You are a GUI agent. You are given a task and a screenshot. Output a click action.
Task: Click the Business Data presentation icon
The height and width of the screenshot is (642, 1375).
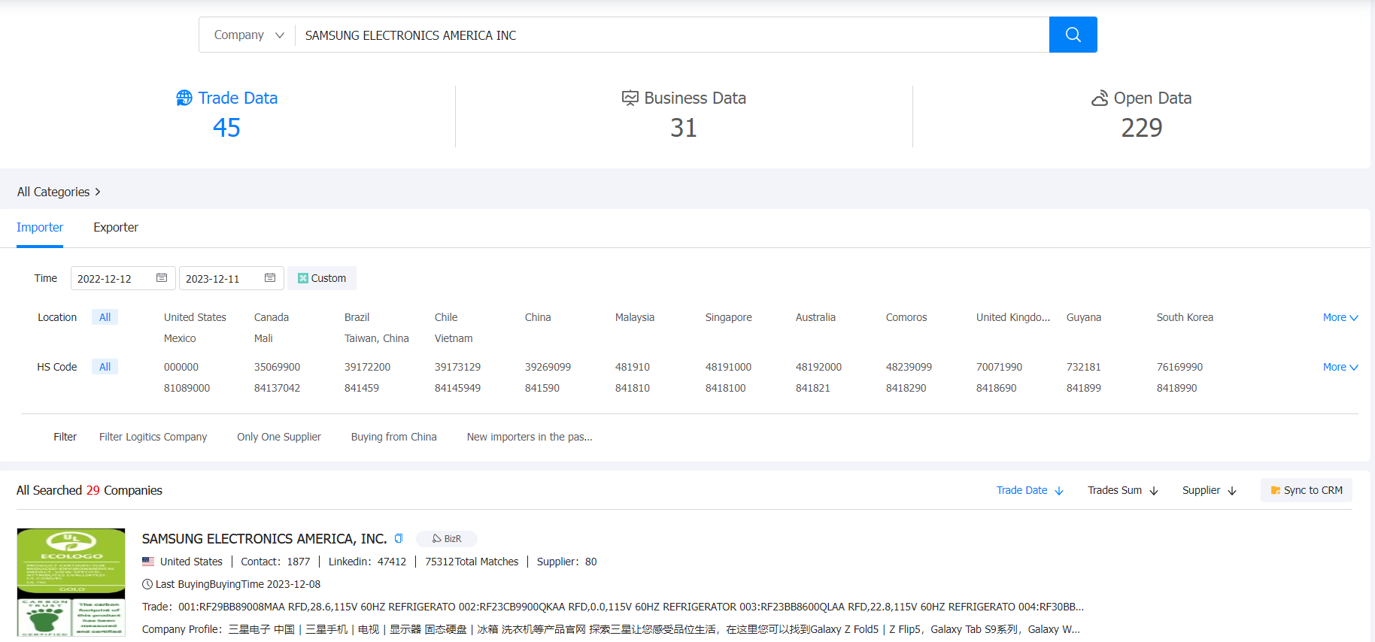click(x=630, y=98)
